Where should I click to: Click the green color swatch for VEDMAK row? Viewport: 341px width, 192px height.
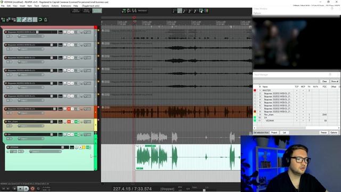click(255, 121)
